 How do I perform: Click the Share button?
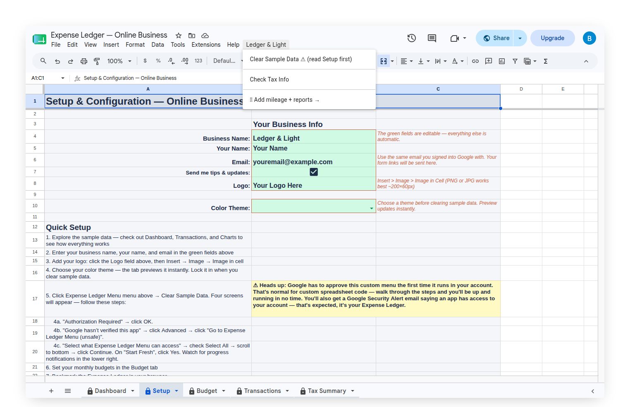495,38
